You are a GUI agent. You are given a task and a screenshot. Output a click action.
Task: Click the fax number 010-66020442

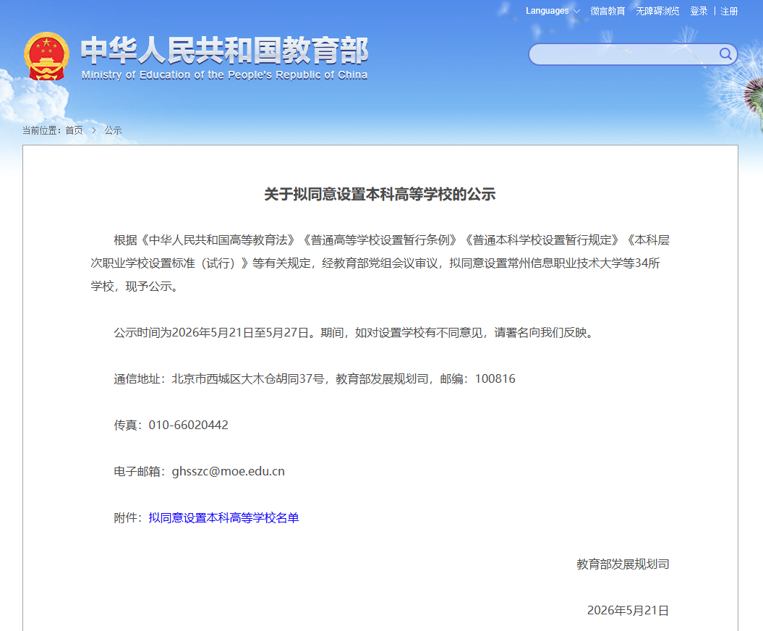tap(188, 425)
